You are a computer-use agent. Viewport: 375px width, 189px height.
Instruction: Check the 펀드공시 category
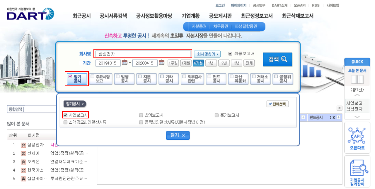pos(210,76)
